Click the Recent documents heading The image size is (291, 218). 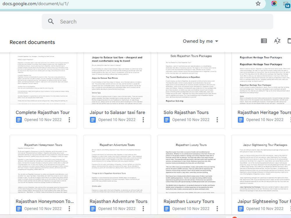[x=32, y=42]
